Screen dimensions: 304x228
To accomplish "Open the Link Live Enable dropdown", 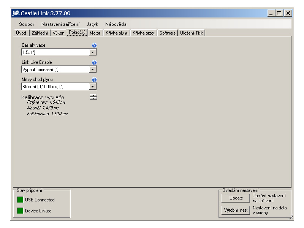I will (x=92, y=70).
